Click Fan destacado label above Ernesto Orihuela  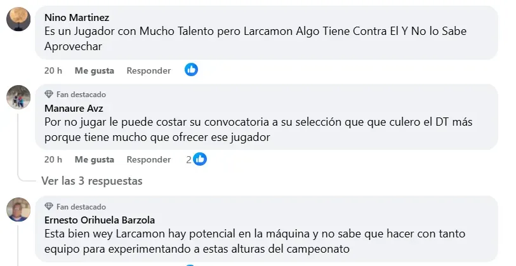[81, 207]
